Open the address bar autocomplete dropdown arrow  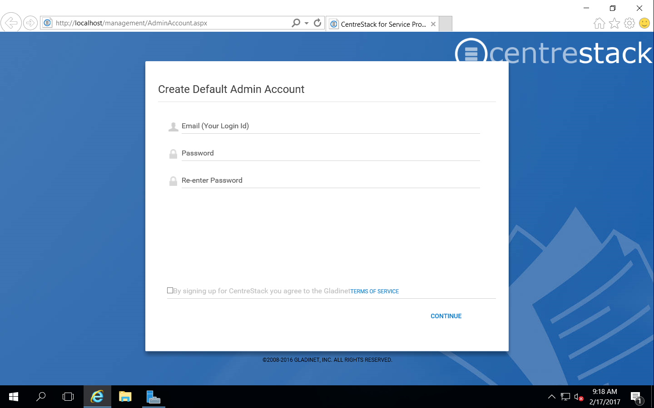point(307,23)
